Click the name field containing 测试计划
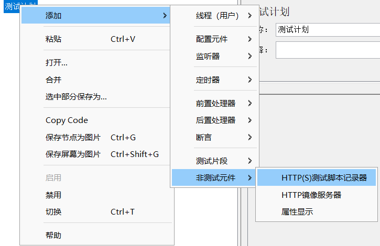The height and width of the screenshot is (246, 380). click(x=328, y=30)
